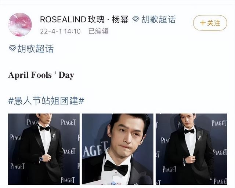Viewport: 235px width, 188px height.
Task: Click the ROSEALIND玫瑰·杨幂 username
Action: click(x=84, y=19)
